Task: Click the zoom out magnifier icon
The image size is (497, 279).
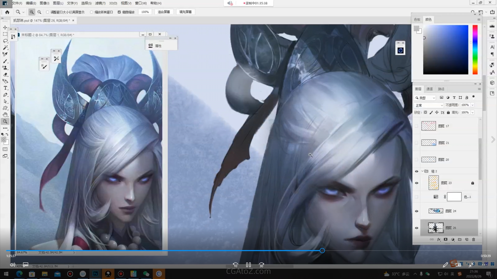Action: tap(39, 12)
